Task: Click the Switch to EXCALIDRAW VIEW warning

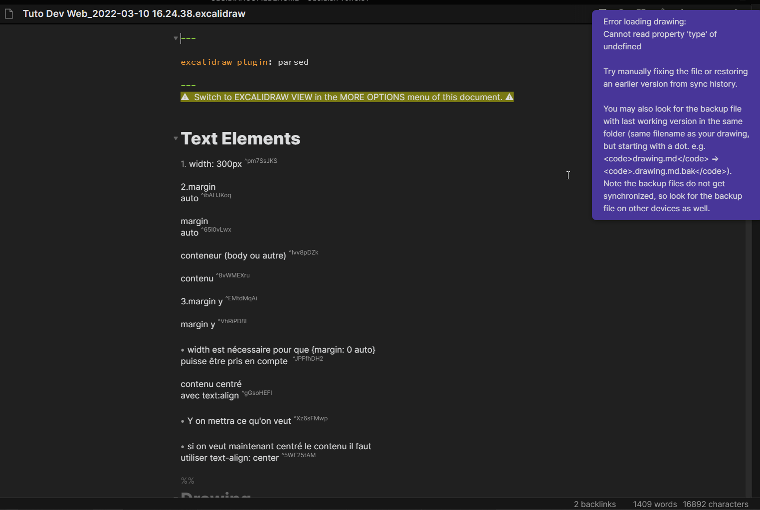Action: tap(347, 97)
